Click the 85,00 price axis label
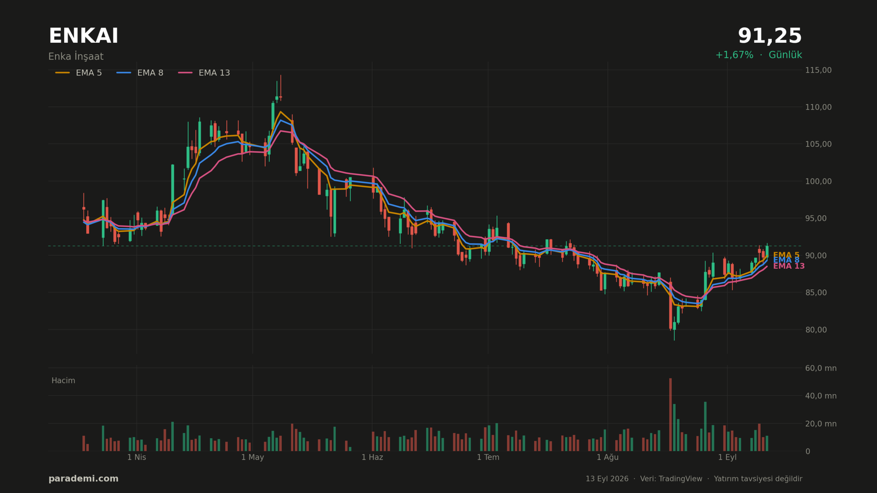 [x=816, y=293]
